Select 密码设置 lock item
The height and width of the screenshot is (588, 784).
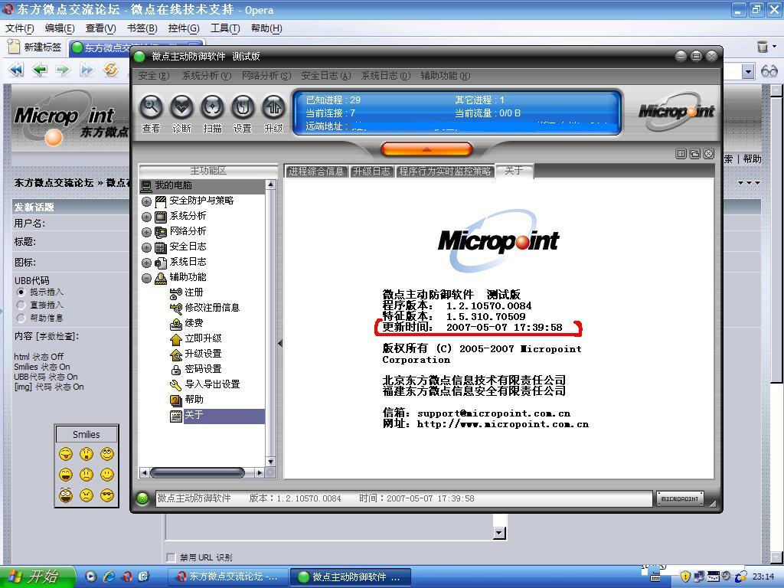(x=203, y=369)
